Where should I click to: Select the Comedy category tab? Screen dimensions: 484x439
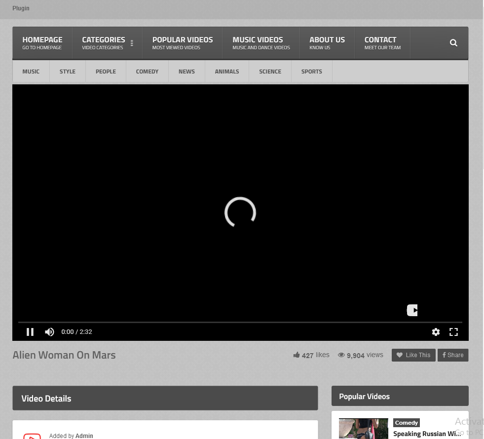(x=147, y=72)
